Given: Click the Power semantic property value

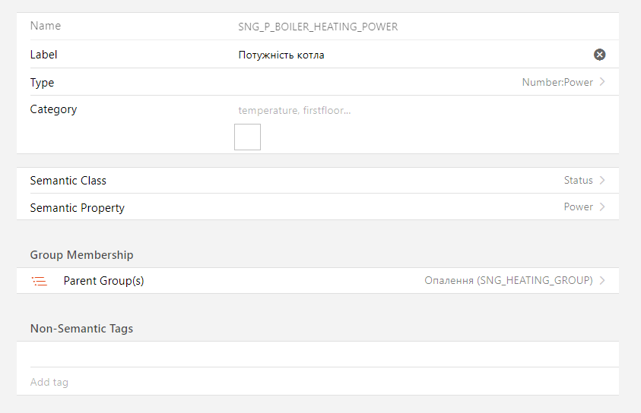Looking at the screenshot, I should 578,206.
